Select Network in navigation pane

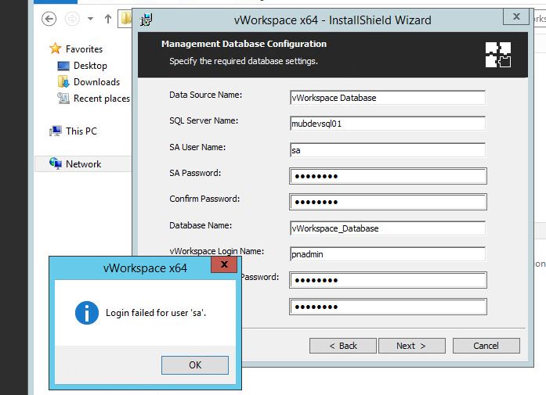pos(84,163)
